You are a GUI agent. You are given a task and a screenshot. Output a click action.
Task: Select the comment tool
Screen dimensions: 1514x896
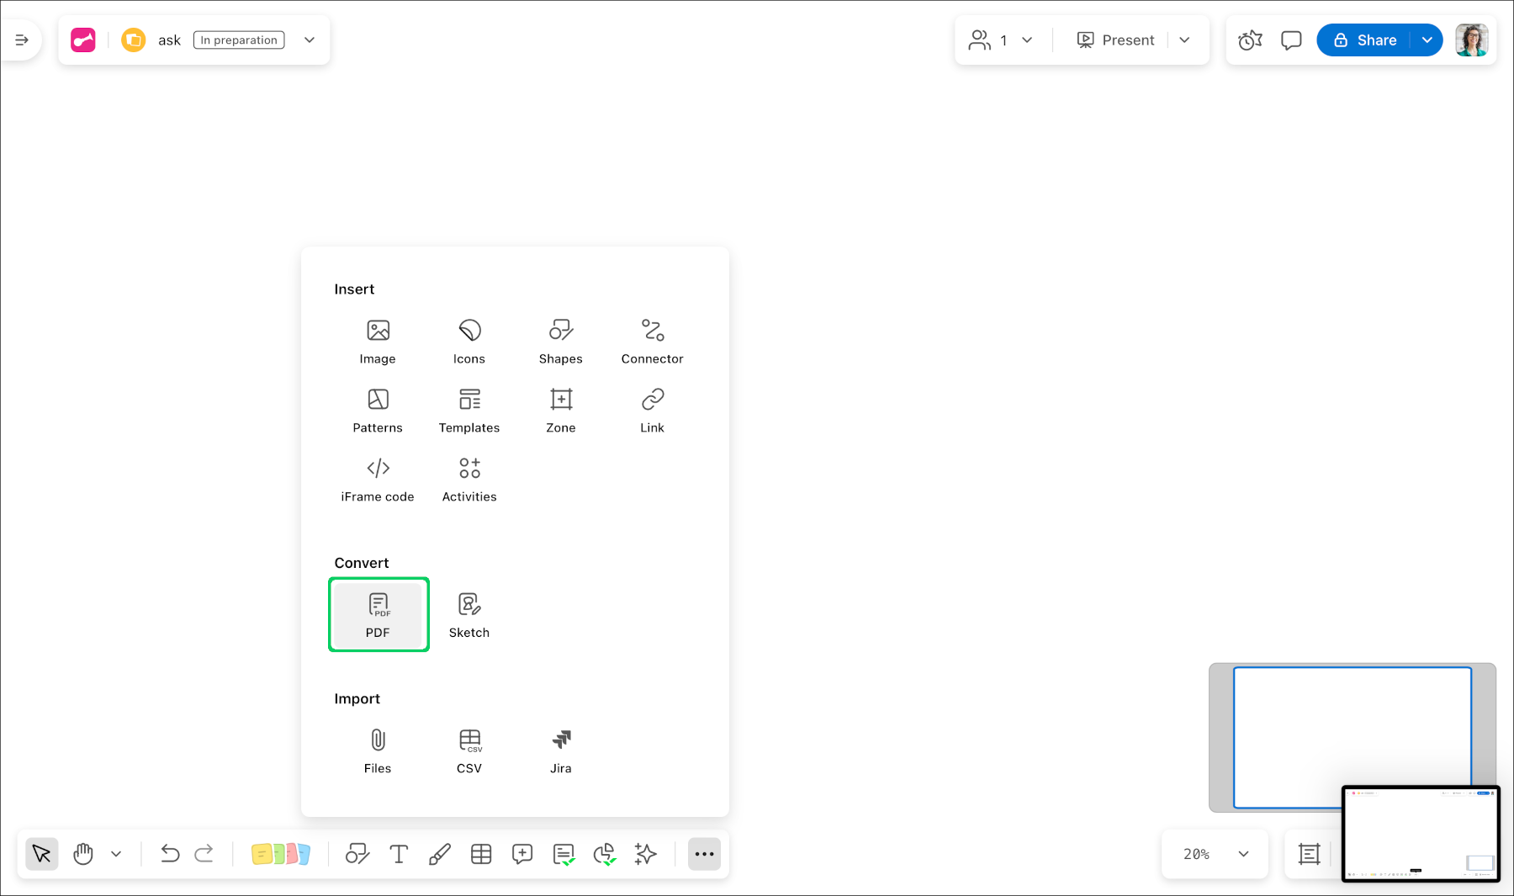(x=522, y=854)
